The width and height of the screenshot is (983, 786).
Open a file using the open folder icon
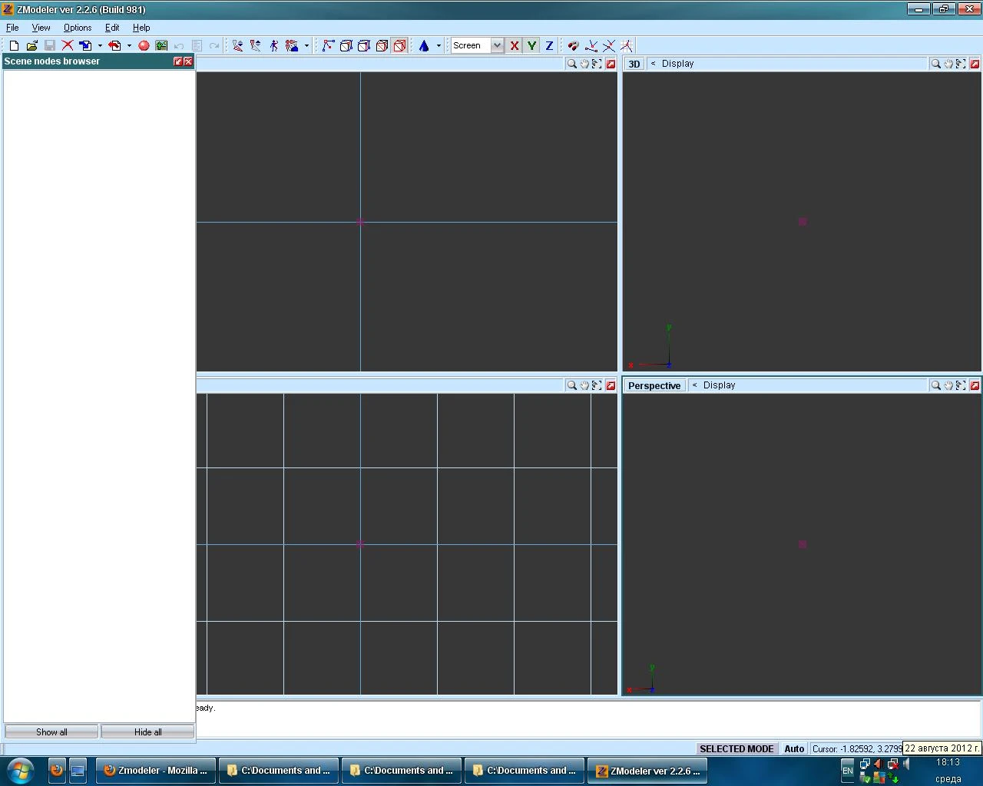pyautogui.click(x=32, y=45)
